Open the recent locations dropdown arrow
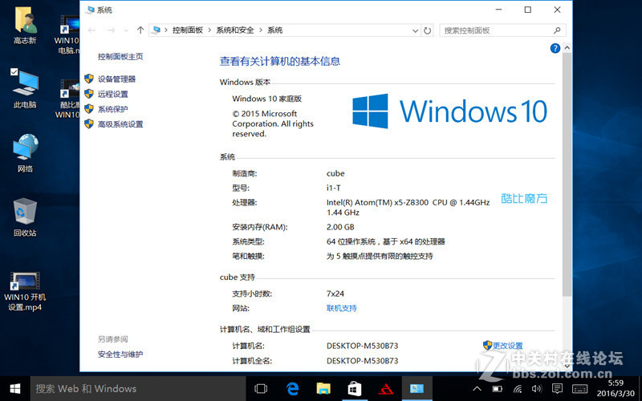Screen dimensions: 642x401 (x=126, y=30)
